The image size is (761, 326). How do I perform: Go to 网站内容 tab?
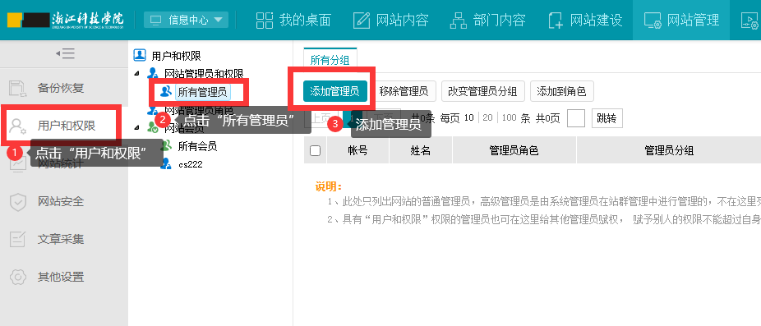[x=390, y=20]
